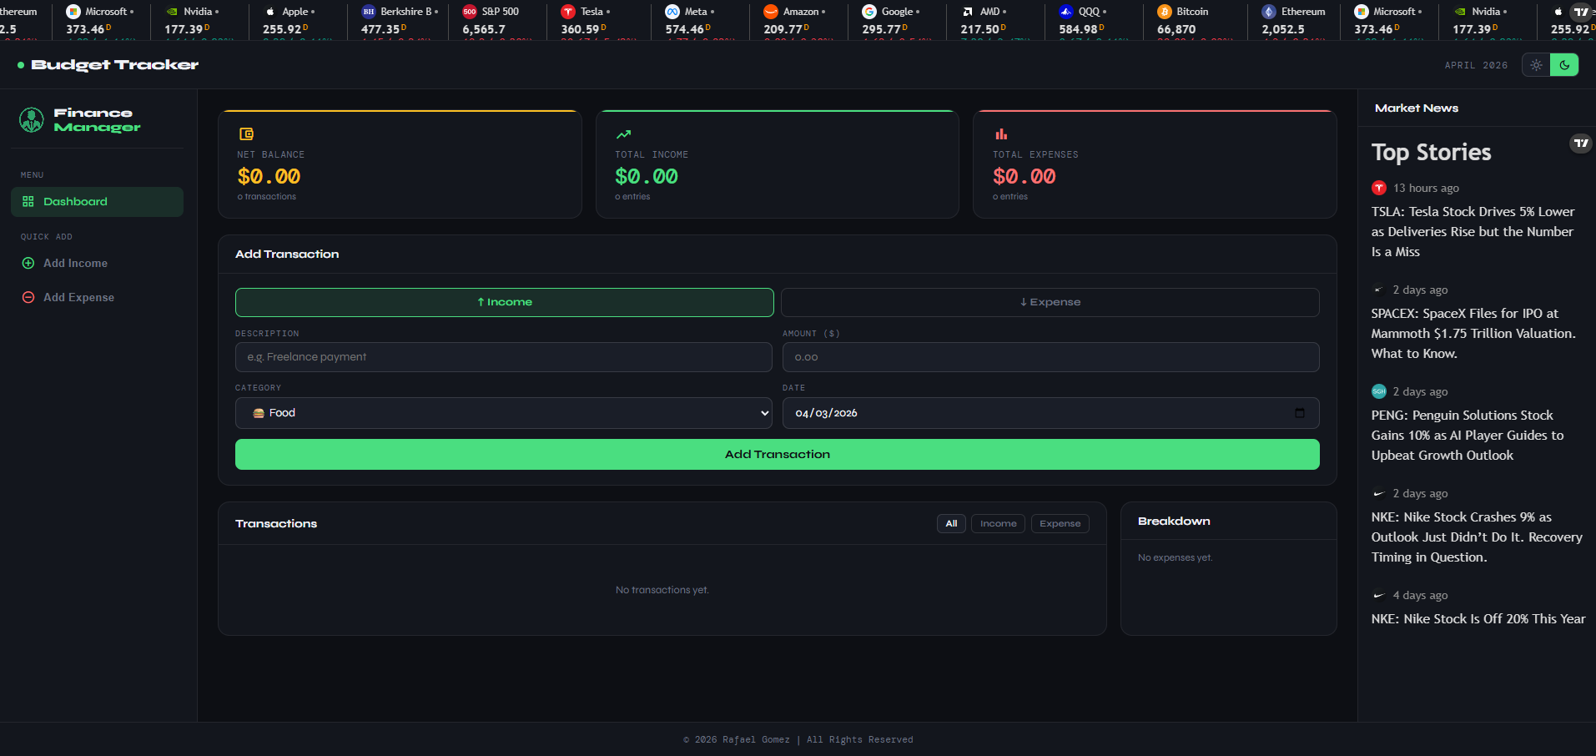The height and width of the screenshot is (756, 1596).
Task: Click the plus icon next to Add Income
Action: (x=28, y=263)
